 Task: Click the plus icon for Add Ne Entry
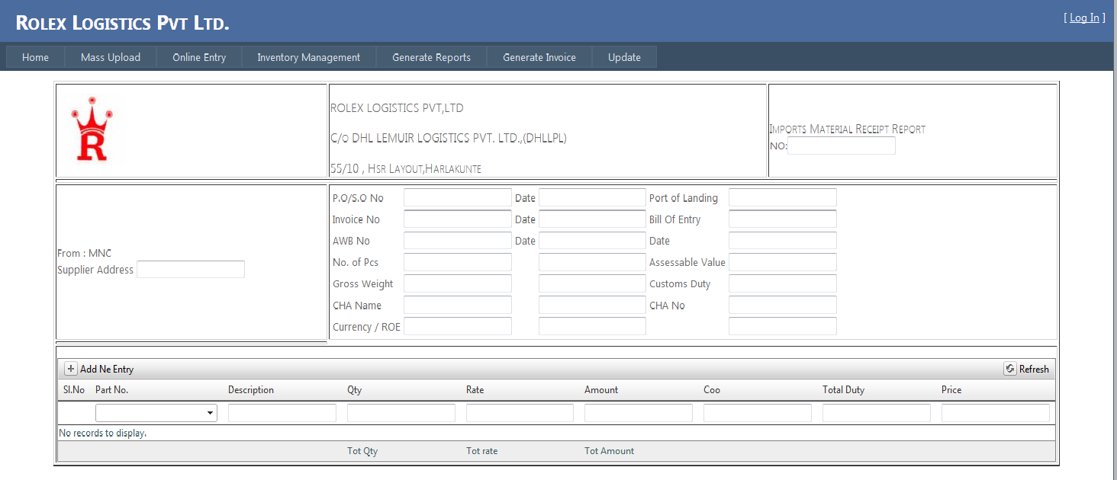coord(71,369)
